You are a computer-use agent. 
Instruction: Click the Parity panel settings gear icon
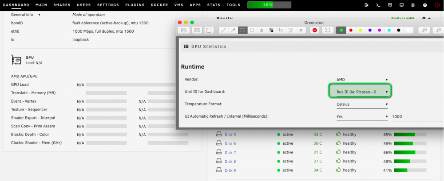[424, 18]
